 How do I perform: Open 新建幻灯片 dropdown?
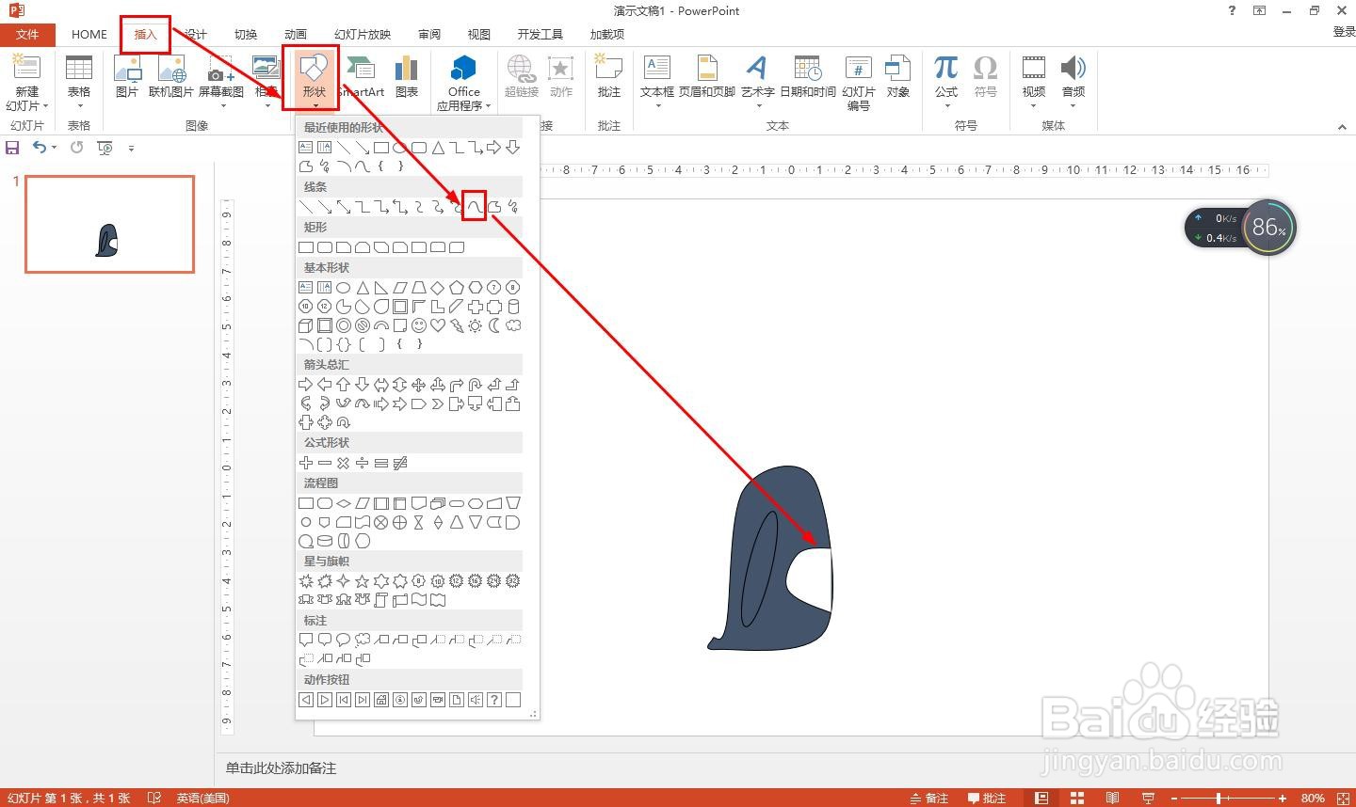coord(27,99)
